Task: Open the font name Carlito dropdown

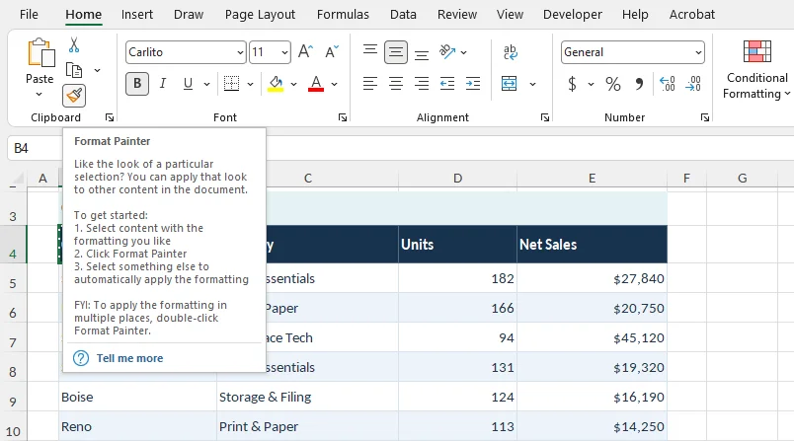Action: [x=240, y=52]
